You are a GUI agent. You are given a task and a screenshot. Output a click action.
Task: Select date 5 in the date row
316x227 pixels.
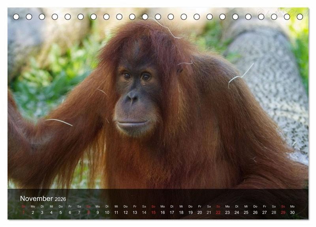(60, 212)
